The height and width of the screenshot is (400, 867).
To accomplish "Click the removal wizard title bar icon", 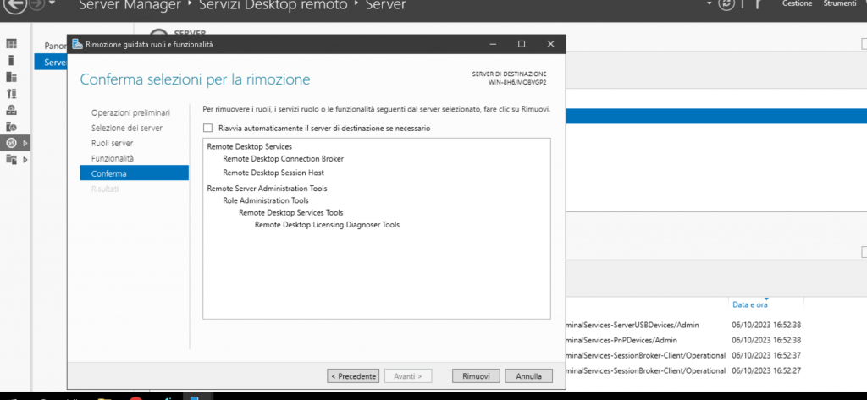I will [x=78, y=44].
